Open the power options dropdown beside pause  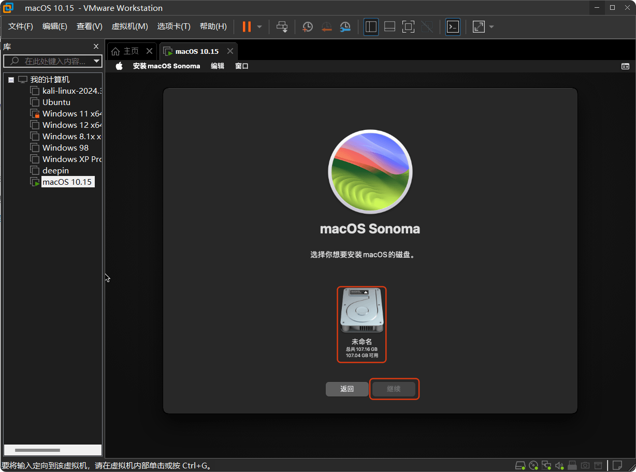click(x=259, y=27)
